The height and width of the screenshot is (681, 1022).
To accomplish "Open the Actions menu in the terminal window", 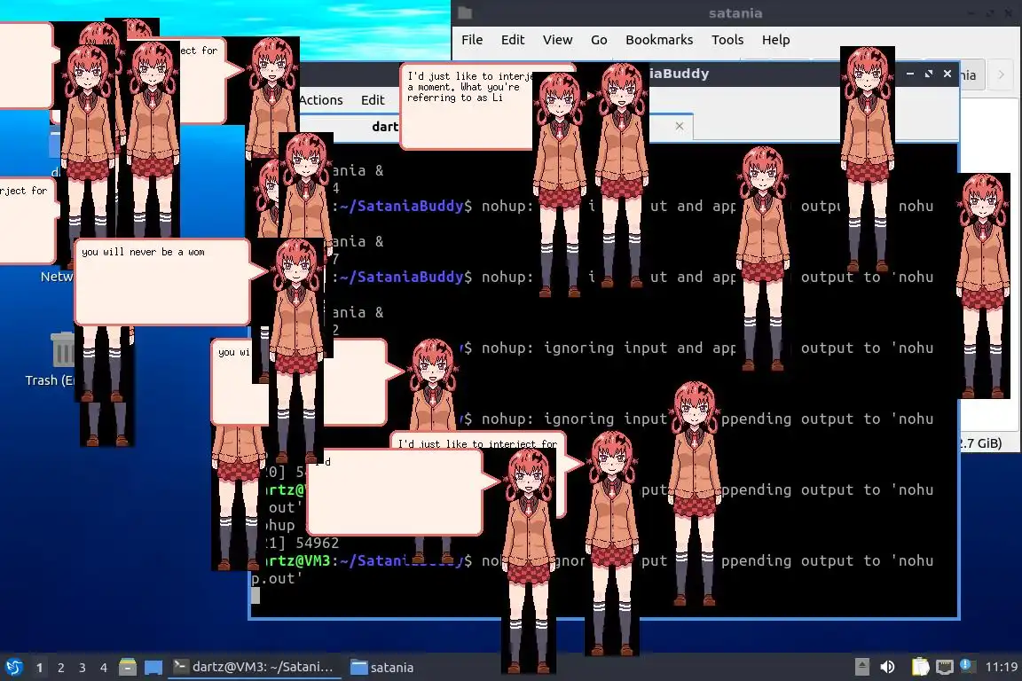I will tap(320, 99).
